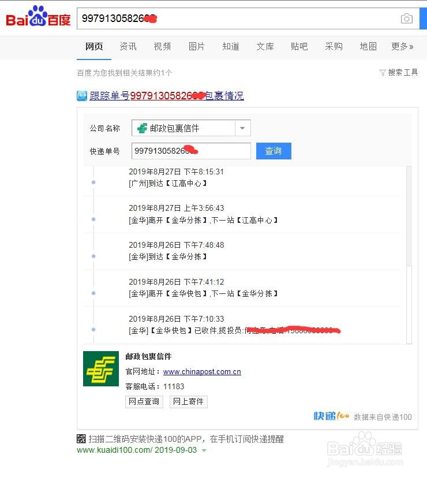Click timeline dot for 广州到达江高中心
Image resolution: width=427 pixels, height=477 pixels.
click(x=93, y=182)
